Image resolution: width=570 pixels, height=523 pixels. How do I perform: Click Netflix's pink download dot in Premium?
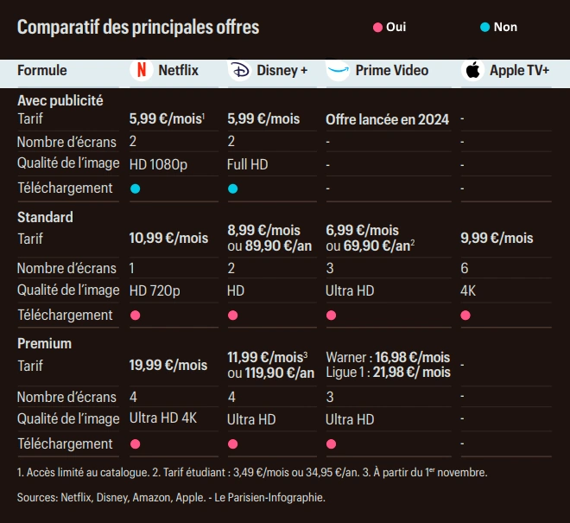tap(136, 444)
